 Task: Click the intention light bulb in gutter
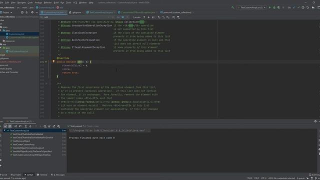53,61
